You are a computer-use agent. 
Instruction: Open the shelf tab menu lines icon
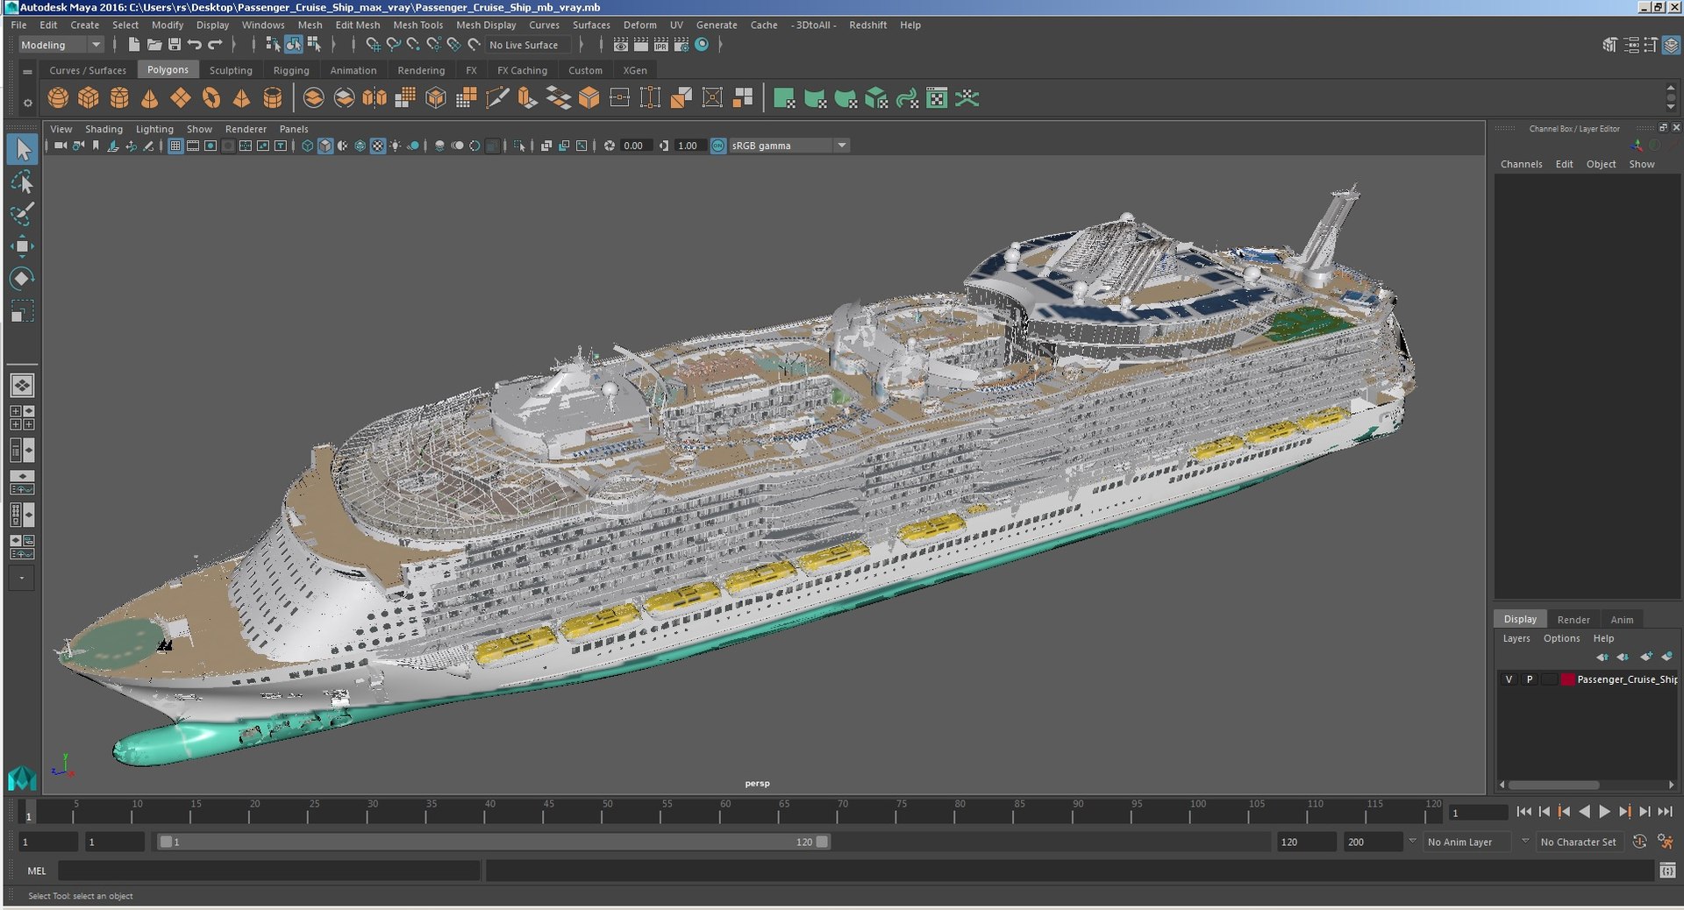pos(27,71)
